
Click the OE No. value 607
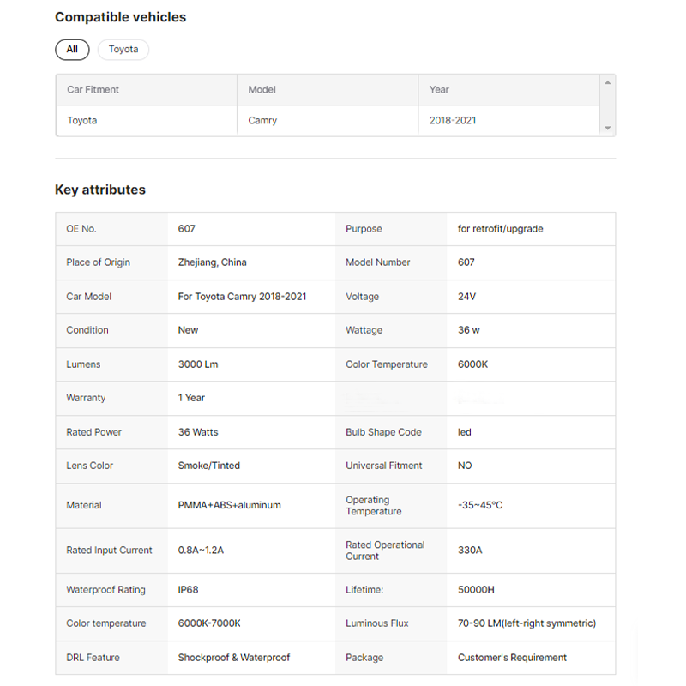pyautogui.click(x=187, y=229)
